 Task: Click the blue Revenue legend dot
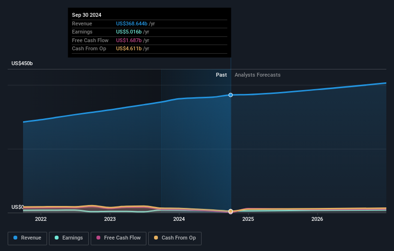(15, 238)
